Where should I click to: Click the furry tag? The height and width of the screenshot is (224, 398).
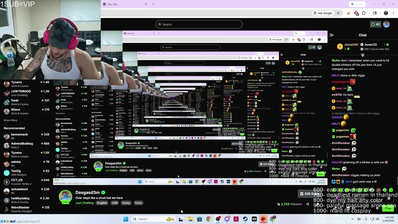tap(138, 203)
